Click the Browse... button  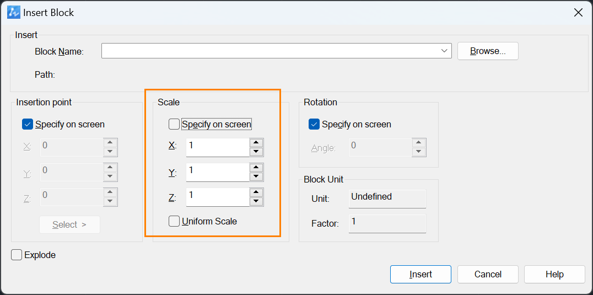coord(488,51)
